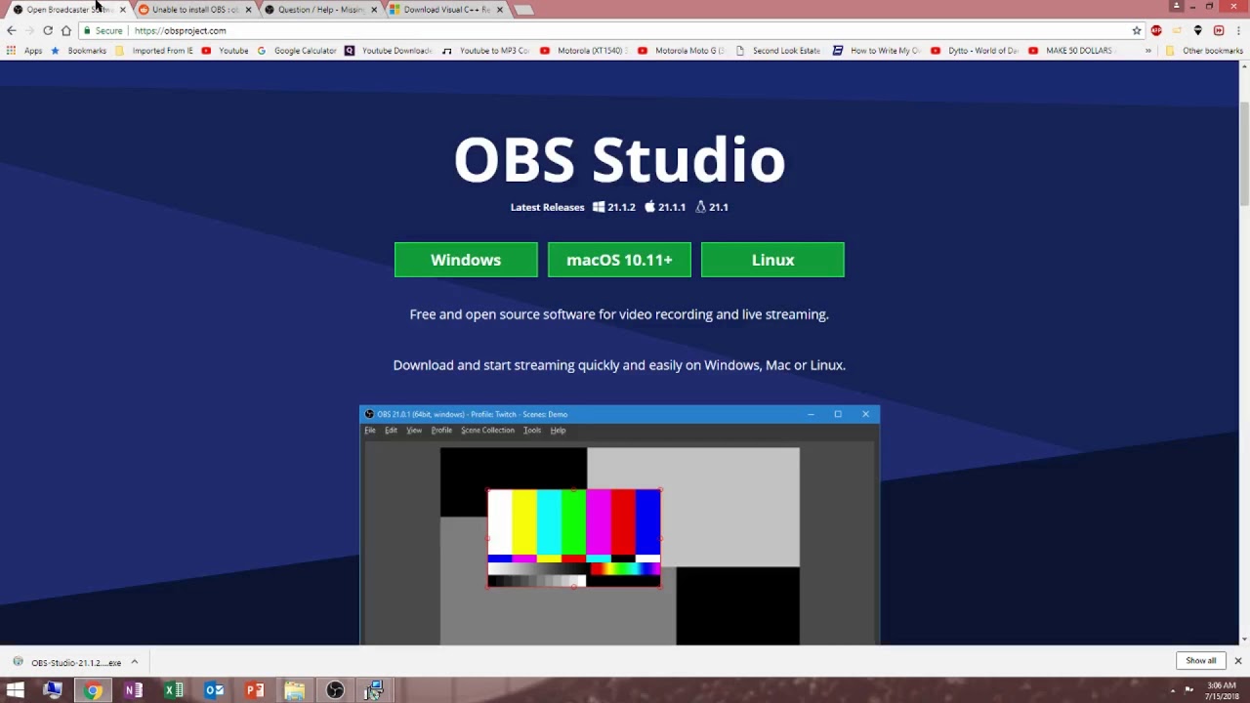
Task: Open the Chrome menu (three dots)
Action: (x=1237, y=30)
